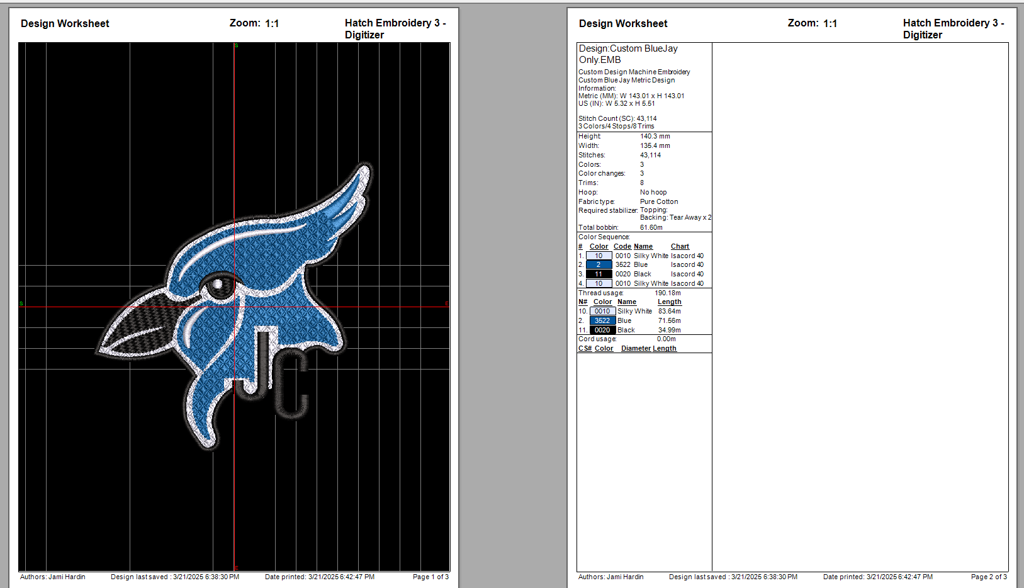This screenshot has height=588, width=1024.
Task: Select the blue swatch numbered 2 in Color Sequence
Action: 599,264
